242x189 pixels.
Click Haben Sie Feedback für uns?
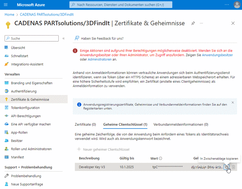coord(102,38)
